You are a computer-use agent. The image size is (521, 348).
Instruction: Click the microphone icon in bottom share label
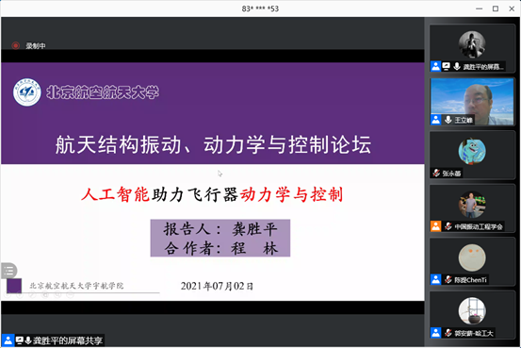[x=28, y=340]
